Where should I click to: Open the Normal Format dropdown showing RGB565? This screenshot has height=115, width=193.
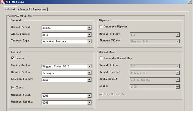tap(67, 28)
